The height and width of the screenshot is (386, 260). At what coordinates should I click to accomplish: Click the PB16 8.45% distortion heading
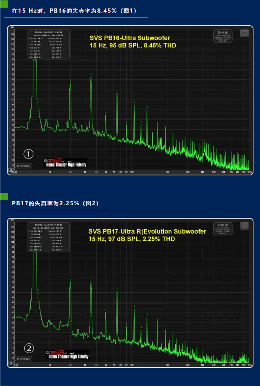(74, 11)
